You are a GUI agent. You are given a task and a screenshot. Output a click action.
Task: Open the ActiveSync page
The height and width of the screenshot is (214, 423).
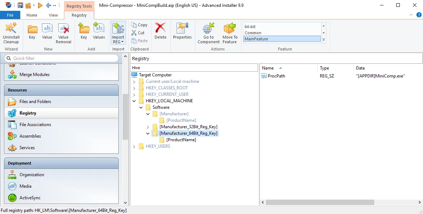61,198
